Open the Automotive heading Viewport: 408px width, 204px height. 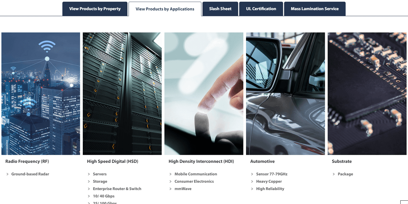tap(262, 161)
